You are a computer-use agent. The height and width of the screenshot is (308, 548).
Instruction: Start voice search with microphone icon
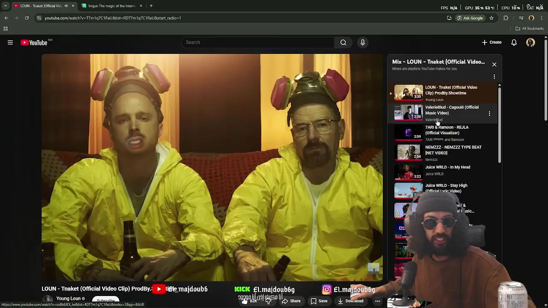coord(363,42)
